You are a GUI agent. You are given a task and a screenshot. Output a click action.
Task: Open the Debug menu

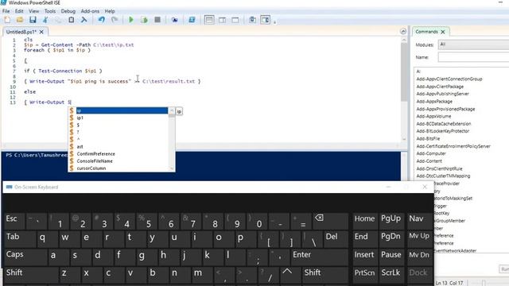(68, 11)
